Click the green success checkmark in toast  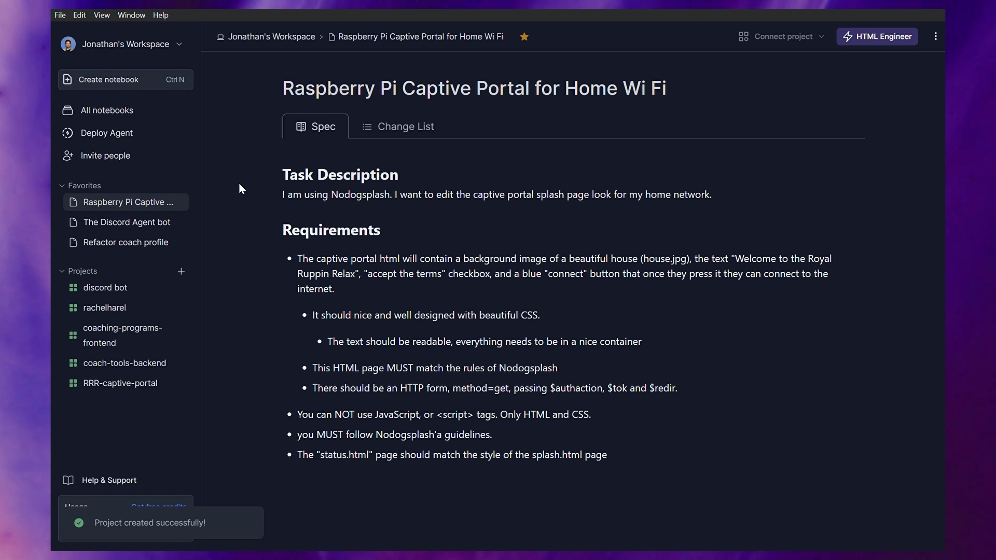tap(79, 523)
